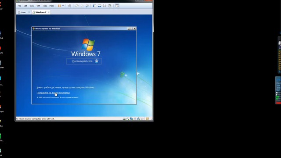281x158 pixels.
Task: Click the network adapter status bar icon
Action: pyautogui.click(x=131, y=119)
